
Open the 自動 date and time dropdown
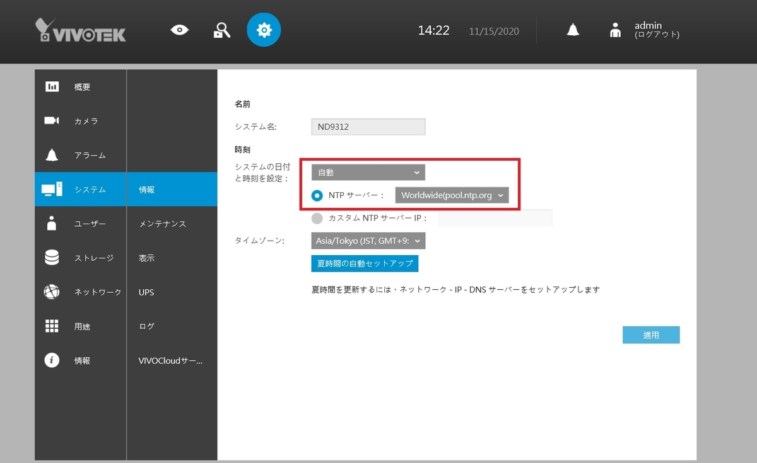tap(368, 171)
